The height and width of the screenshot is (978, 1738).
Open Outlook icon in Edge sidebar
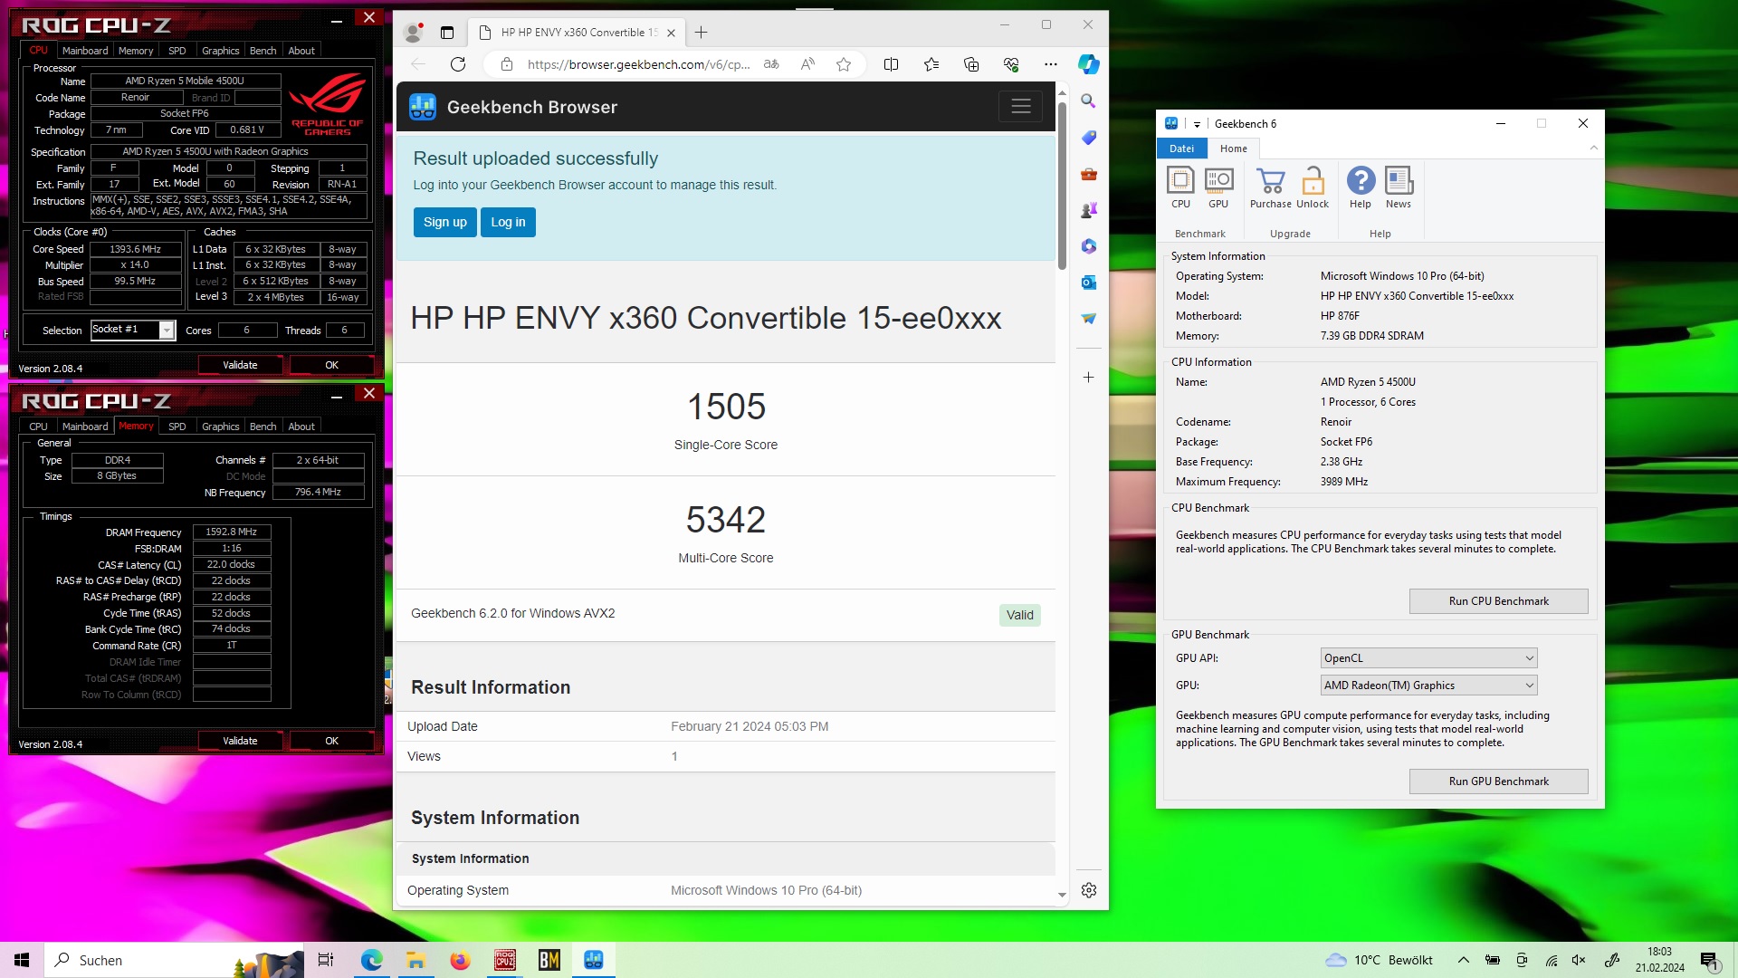coord(1089,283)
